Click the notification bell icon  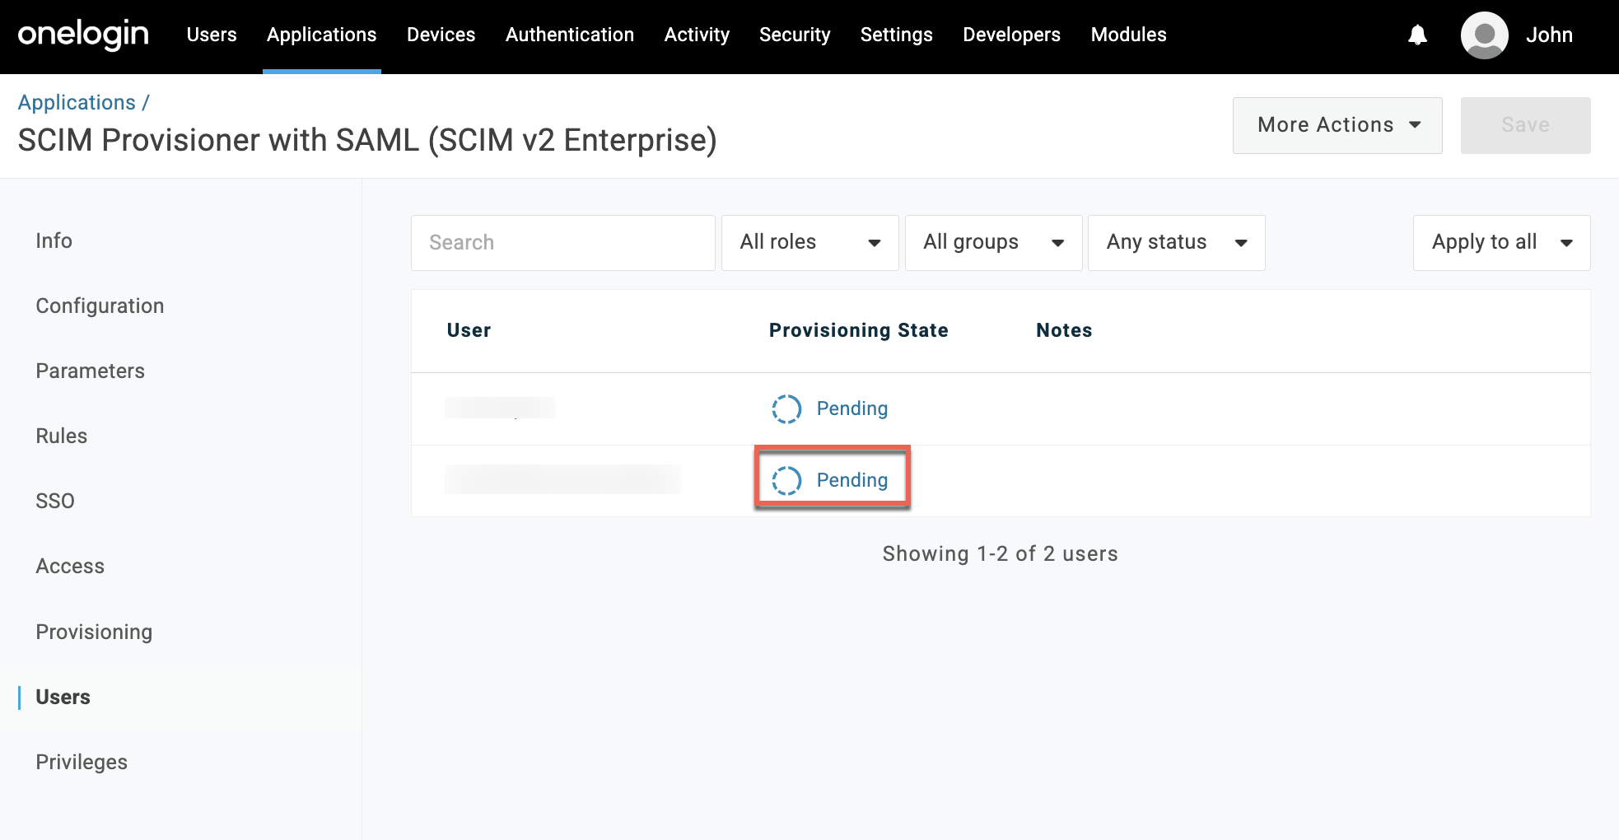pyautogui.click(x=1417, y=35)
